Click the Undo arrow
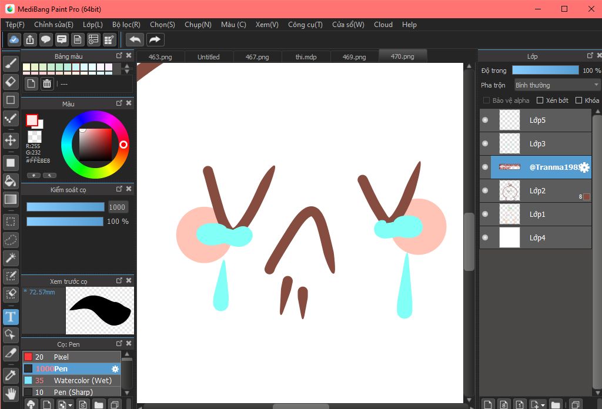602x409 pixels. [x=135, y=39]
